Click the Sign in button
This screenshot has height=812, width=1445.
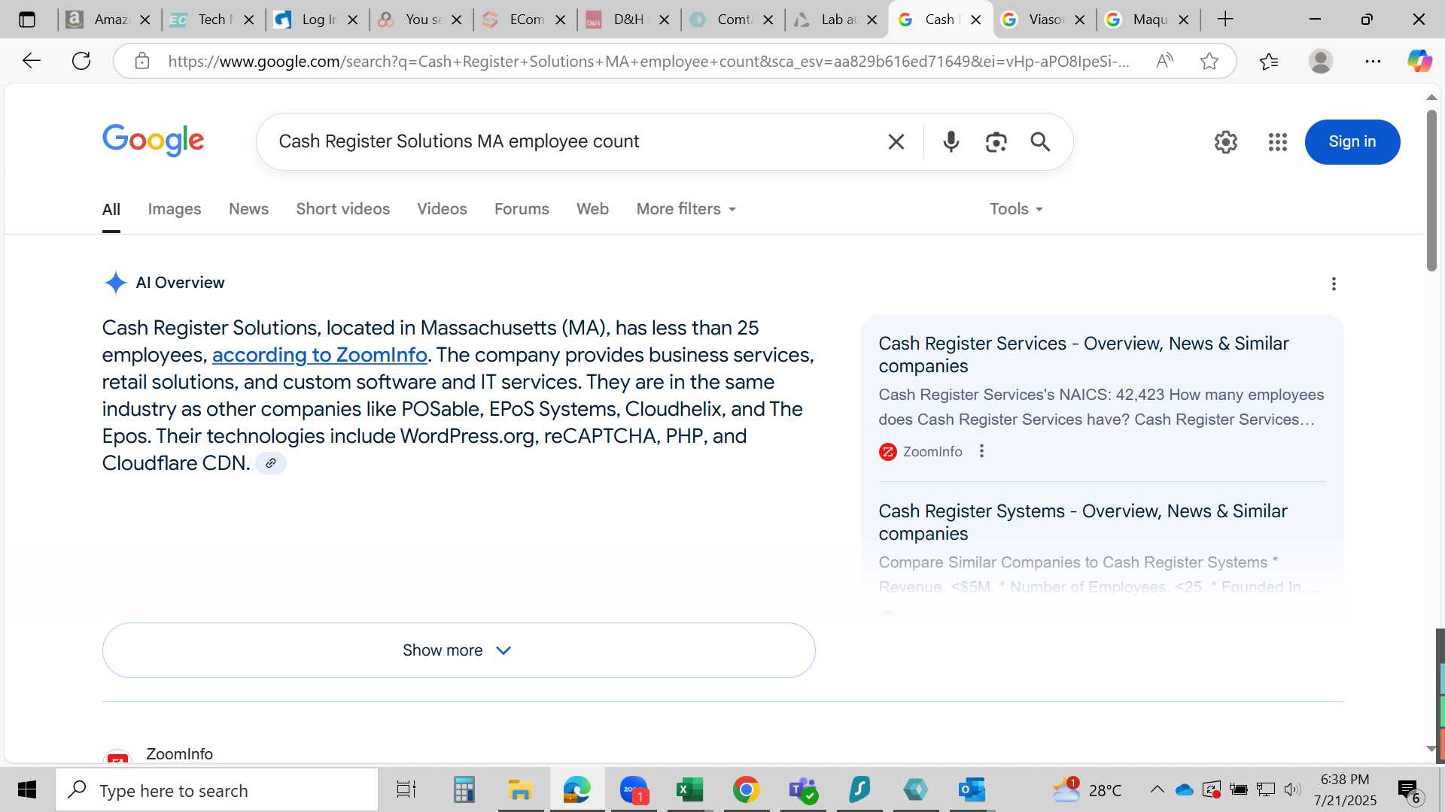1352,141
